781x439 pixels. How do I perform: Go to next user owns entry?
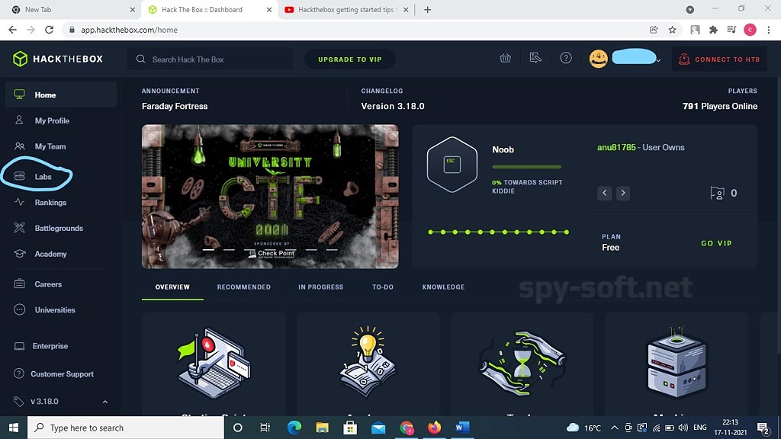coord(622,193)
